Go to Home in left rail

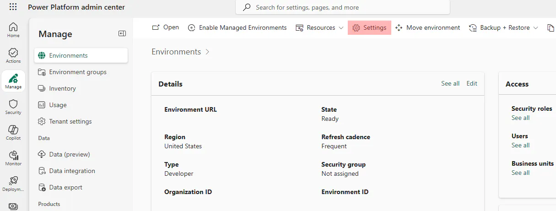coord(13,30)
